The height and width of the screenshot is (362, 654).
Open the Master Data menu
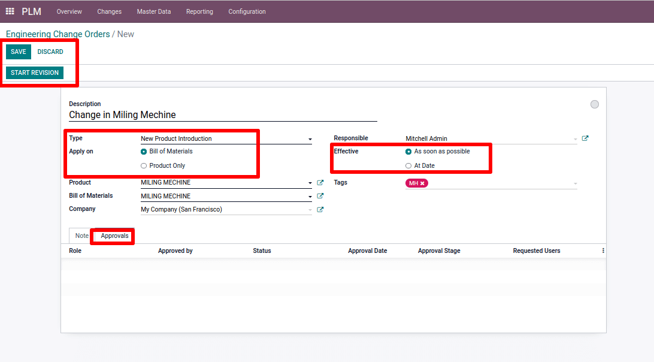pyautogui.click(x=154, y=11)
